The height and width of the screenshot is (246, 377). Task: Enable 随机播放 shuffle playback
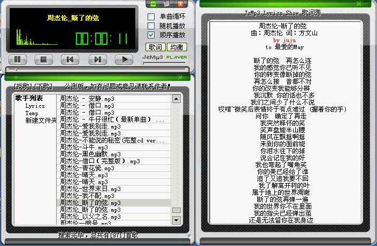pos(151,26)
